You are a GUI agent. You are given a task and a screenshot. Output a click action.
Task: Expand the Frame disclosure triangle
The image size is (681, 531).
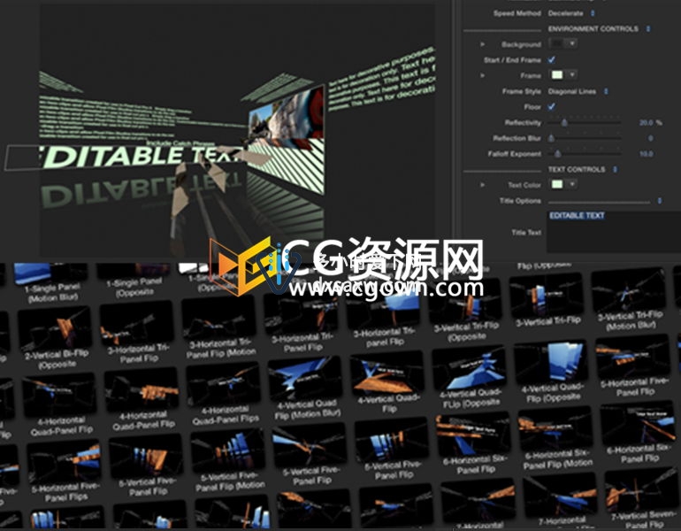pos(482,75)
